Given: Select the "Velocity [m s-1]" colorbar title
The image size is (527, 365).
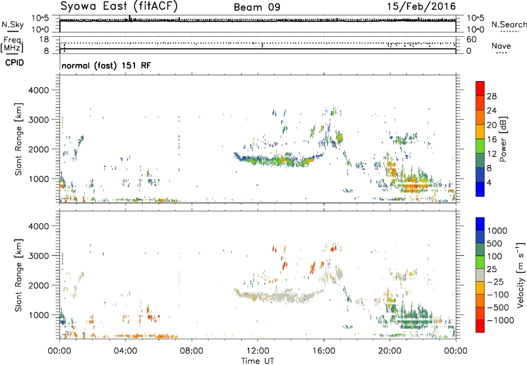Looking at the screenshot, I should point(520,275).
